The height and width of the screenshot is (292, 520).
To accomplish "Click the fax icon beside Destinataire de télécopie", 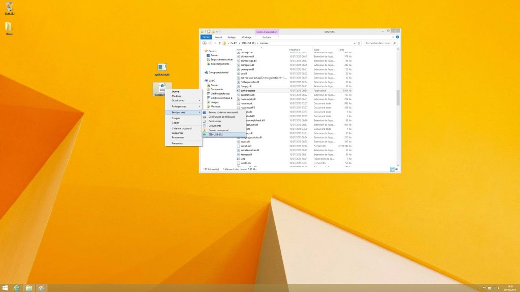I will (x=204, y=117).
